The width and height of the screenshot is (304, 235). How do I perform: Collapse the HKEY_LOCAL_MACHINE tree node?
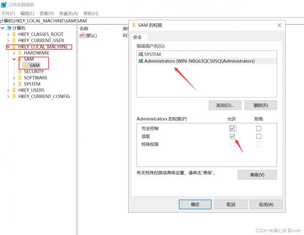pyautogui.click(x=8, y=47)
